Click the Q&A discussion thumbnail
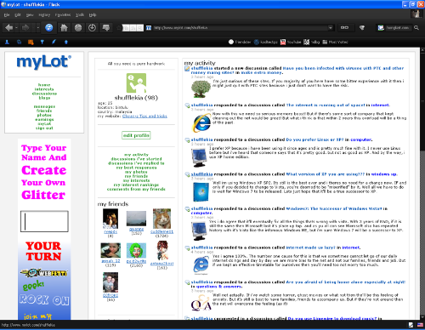This screenshot has height=330, width=425. tap(201, 303)
